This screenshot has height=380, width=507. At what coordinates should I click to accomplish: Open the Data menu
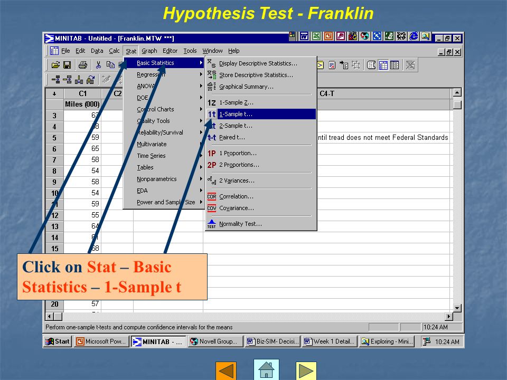(x=97, y=51)
